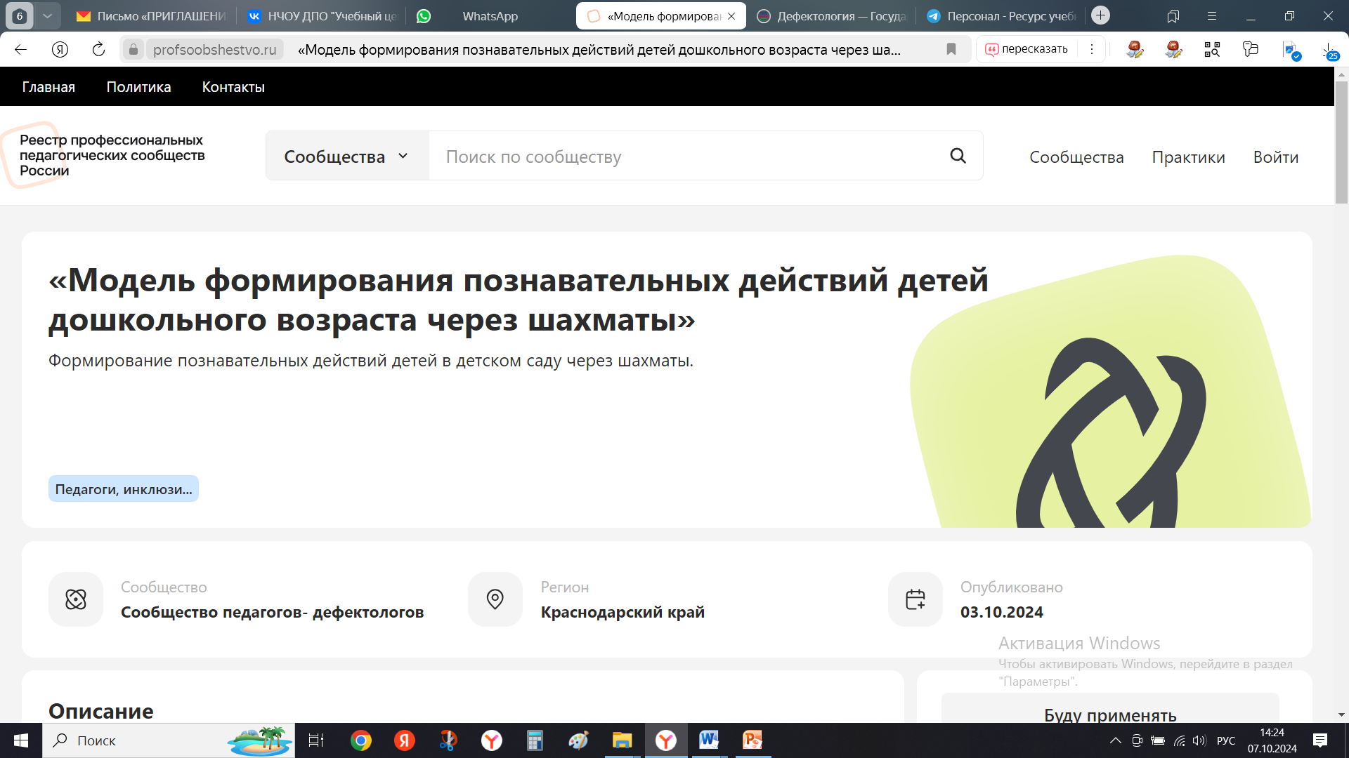Click the calendar icon beside Опубликовано
Viewport: 1349px width, 758px height.
915,599
